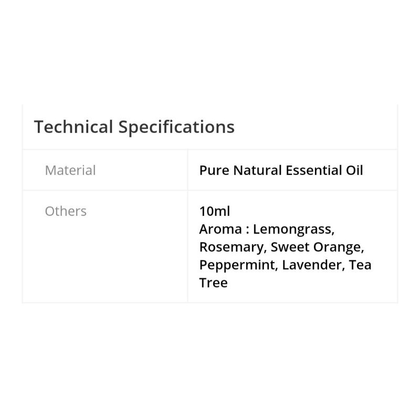Click the word Technical in the heading

(x=73, y=127)
